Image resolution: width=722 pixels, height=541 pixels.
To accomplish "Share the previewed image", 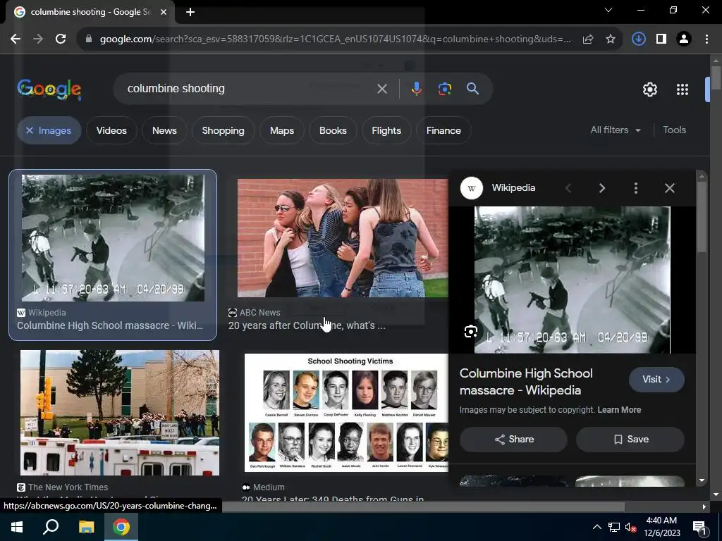I will pyautogui.click(x=513, y=440).
